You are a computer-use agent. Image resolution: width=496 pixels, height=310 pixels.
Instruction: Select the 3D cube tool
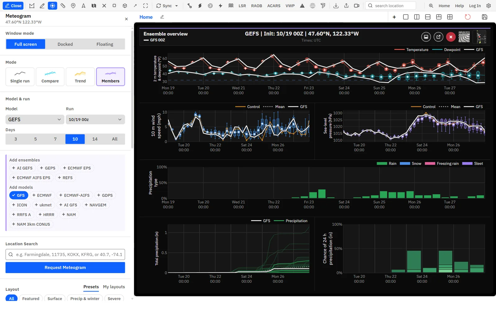pos(125,6)
